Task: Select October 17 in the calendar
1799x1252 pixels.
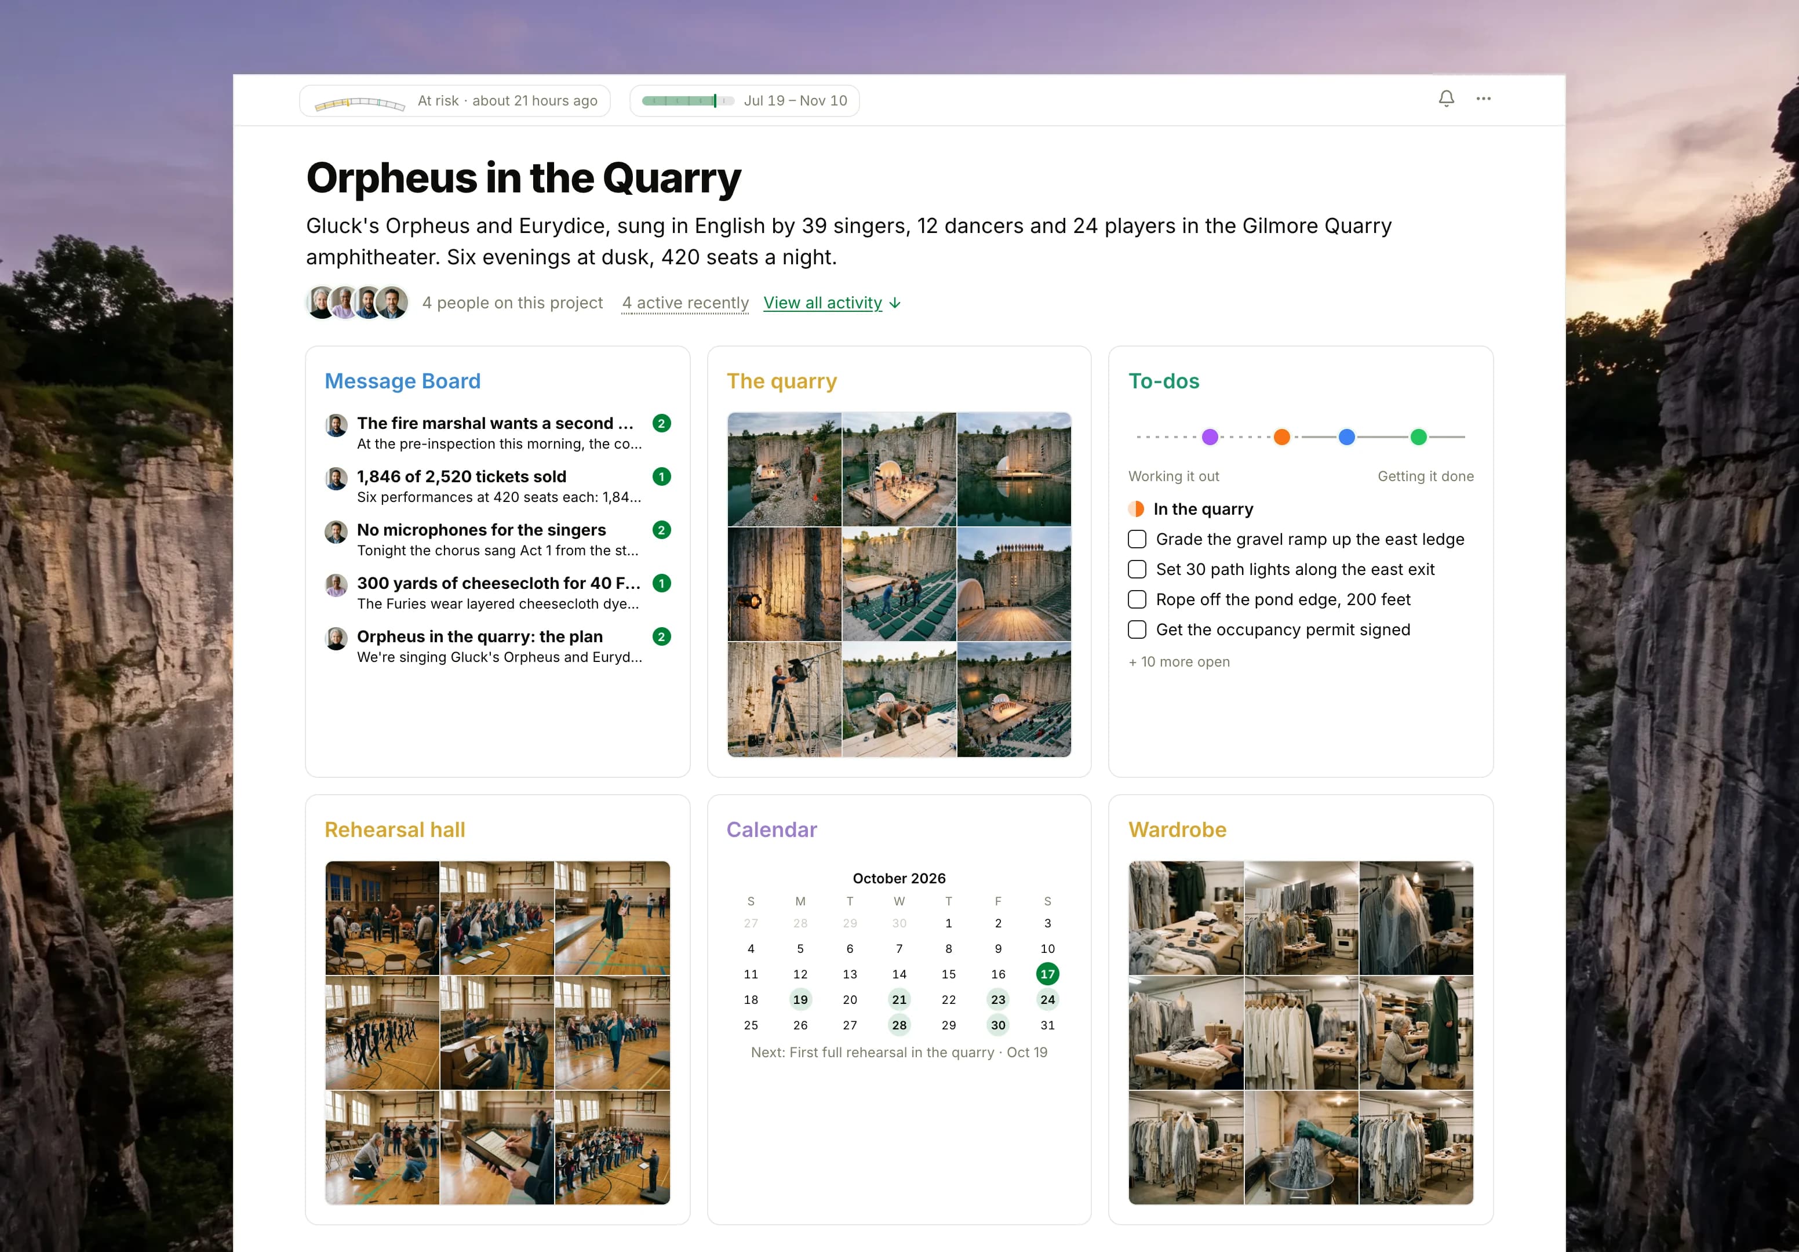Action: 1047,974
